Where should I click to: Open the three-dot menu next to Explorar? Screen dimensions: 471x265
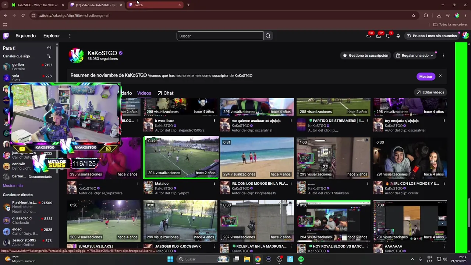pyautogui.click(x=70, y=36)
